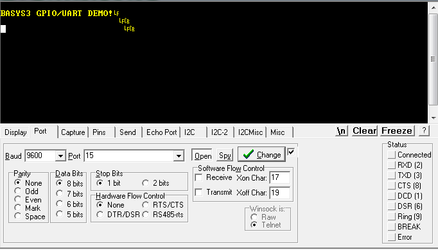
Task: Expand the Baud rate dropdown
Action: pos(60,156)
